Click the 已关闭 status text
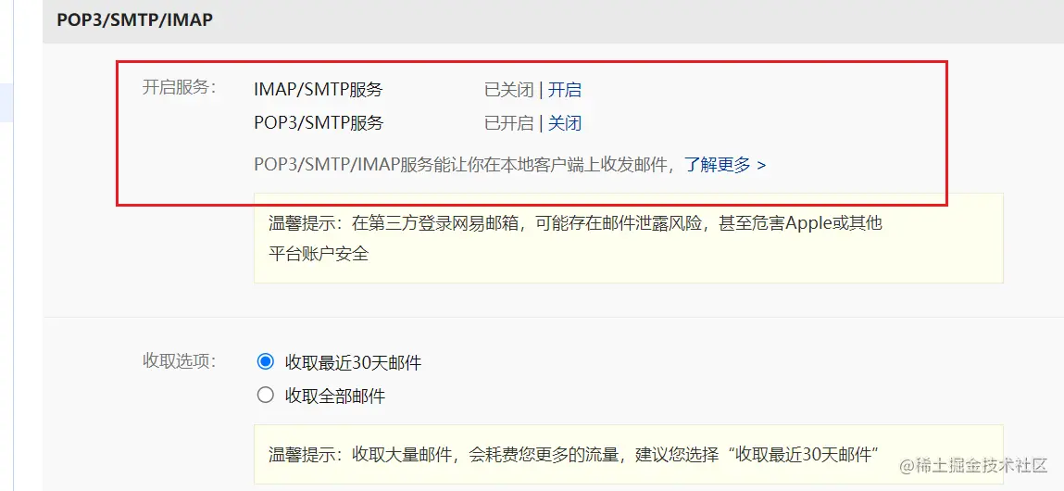 tap(508, 90)
